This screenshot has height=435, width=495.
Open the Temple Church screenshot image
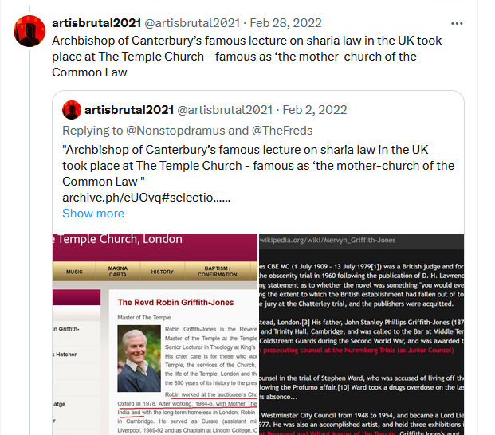[155, 335]
